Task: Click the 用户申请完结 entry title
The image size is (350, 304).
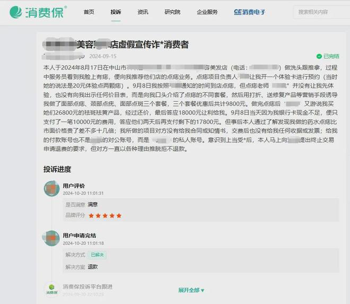Action: pos(80,236)
